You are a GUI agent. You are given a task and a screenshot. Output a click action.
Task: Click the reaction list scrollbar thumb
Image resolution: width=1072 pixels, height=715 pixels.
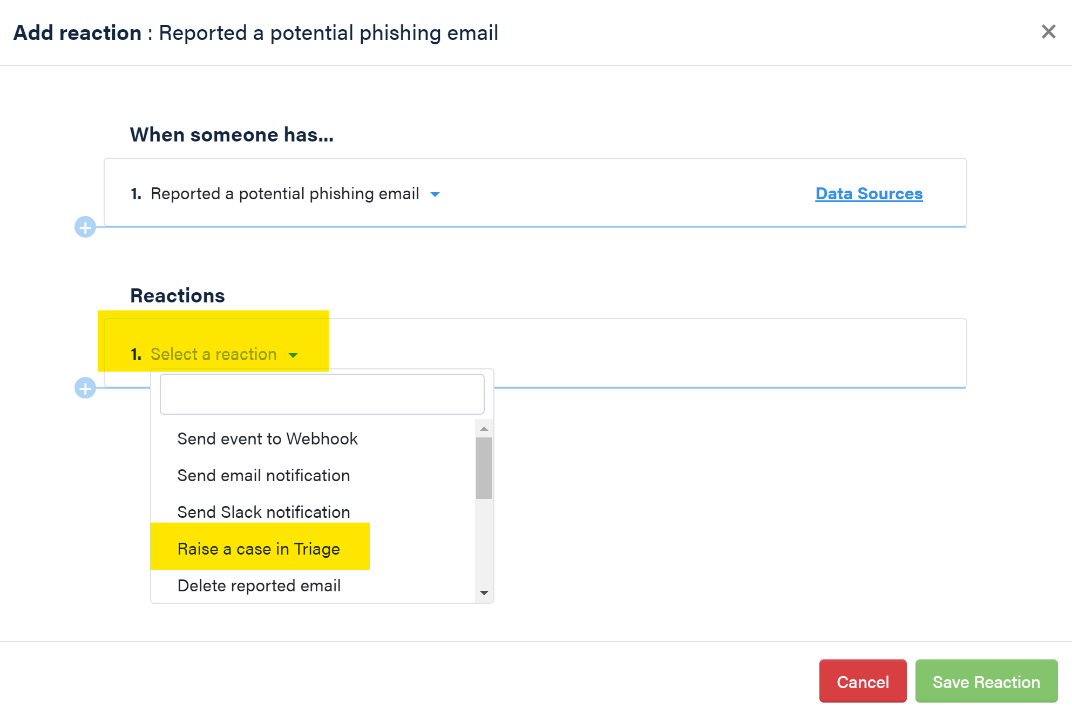click(484, 468)
